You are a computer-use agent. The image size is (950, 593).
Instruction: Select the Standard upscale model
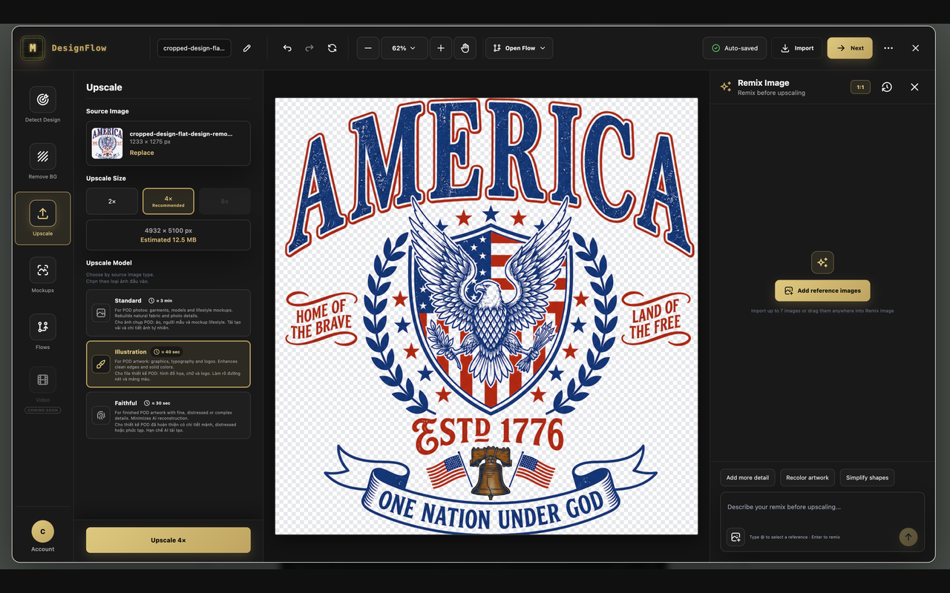(168, 313)
